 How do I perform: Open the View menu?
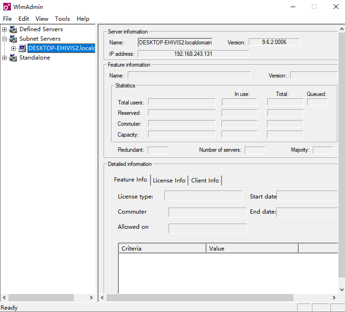42,19
